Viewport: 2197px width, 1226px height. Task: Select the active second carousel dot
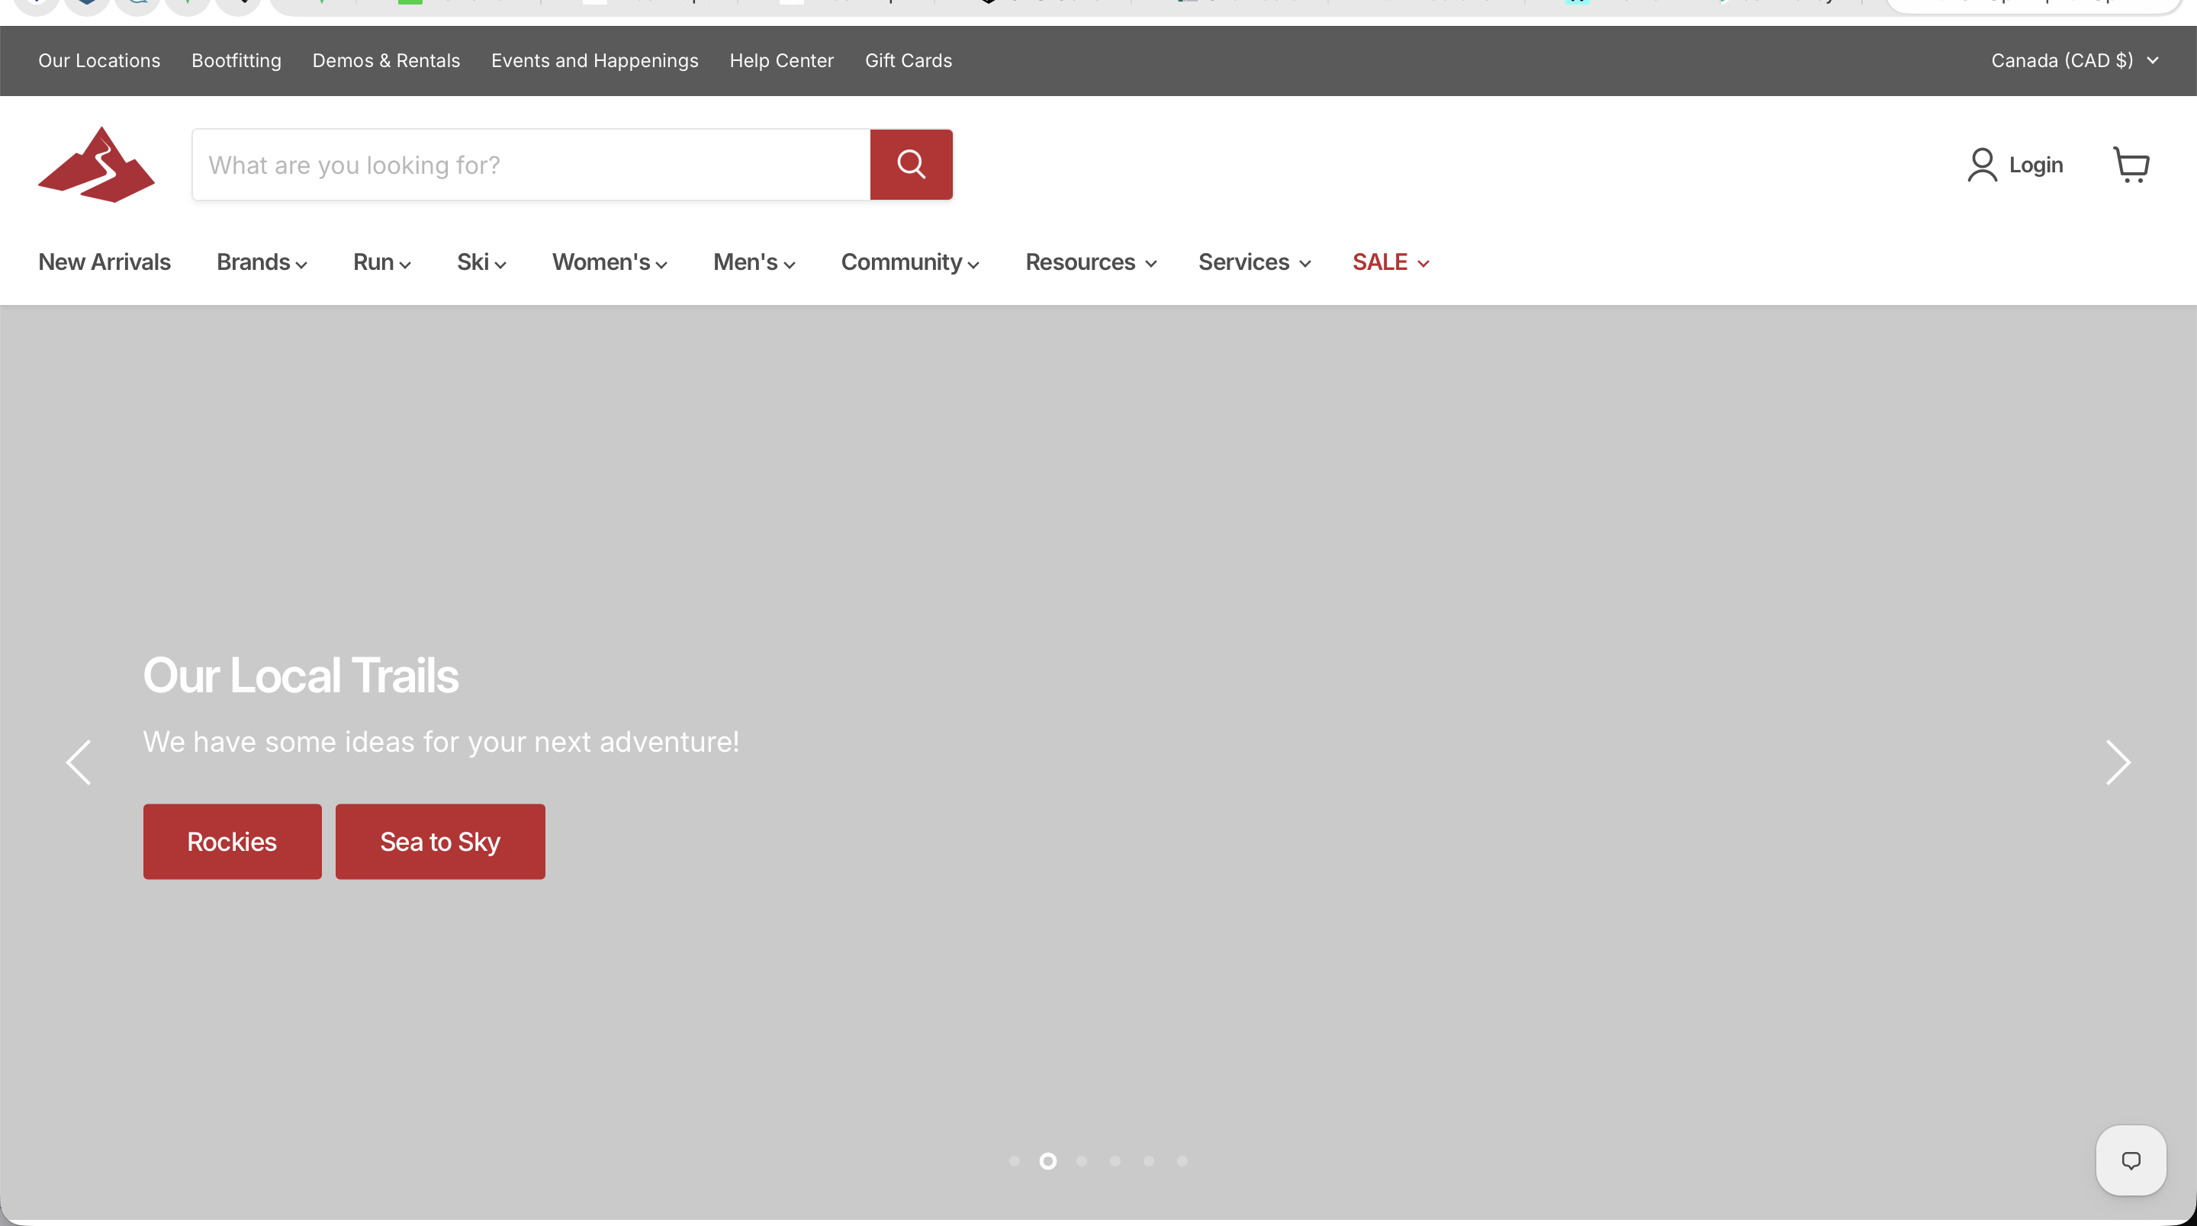click(x=1047, y=1160)
